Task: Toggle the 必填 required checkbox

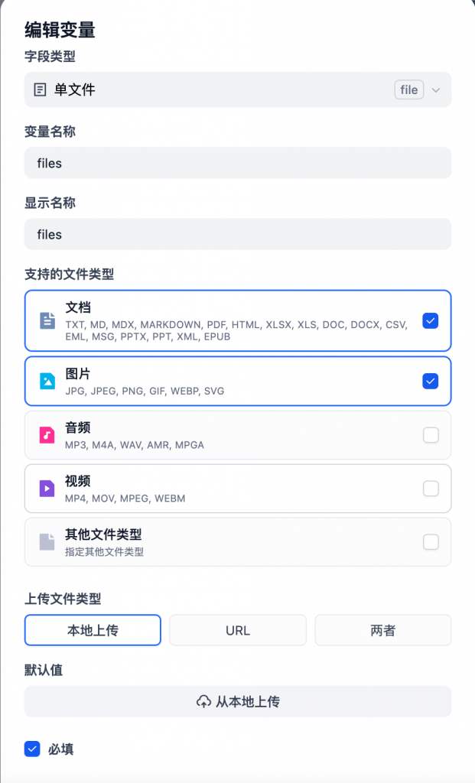Action: 32,749
